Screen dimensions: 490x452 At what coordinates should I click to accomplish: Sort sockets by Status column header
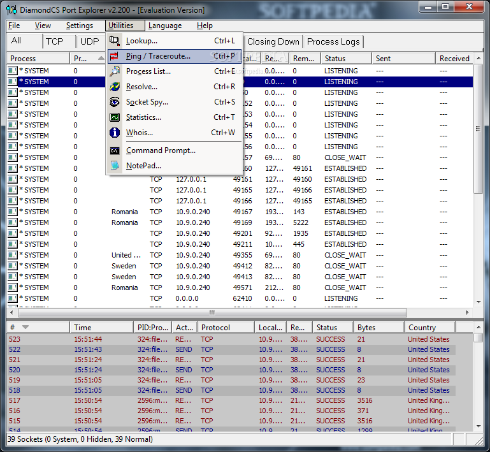click(346, 59)
